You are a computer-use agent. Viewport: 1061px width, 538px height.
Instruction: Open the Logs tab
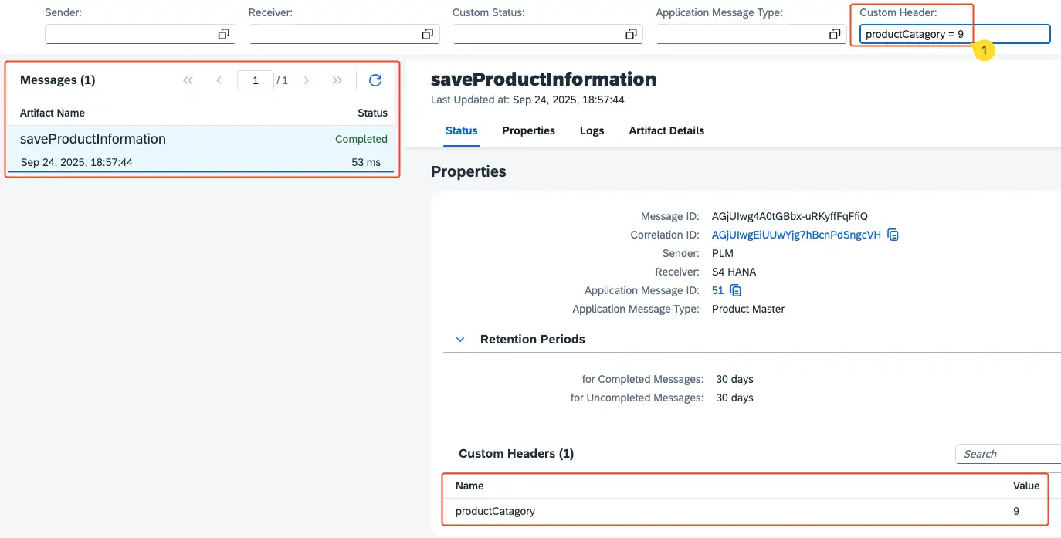tap(592, 130)
